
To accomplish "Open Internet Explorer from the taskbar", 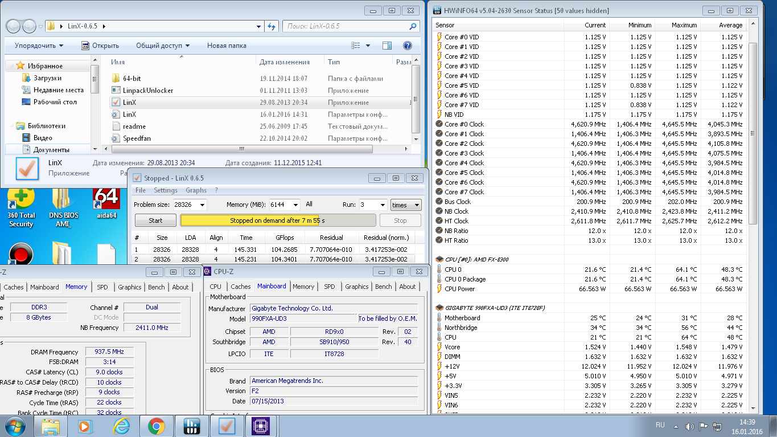I will pos(121,426).
